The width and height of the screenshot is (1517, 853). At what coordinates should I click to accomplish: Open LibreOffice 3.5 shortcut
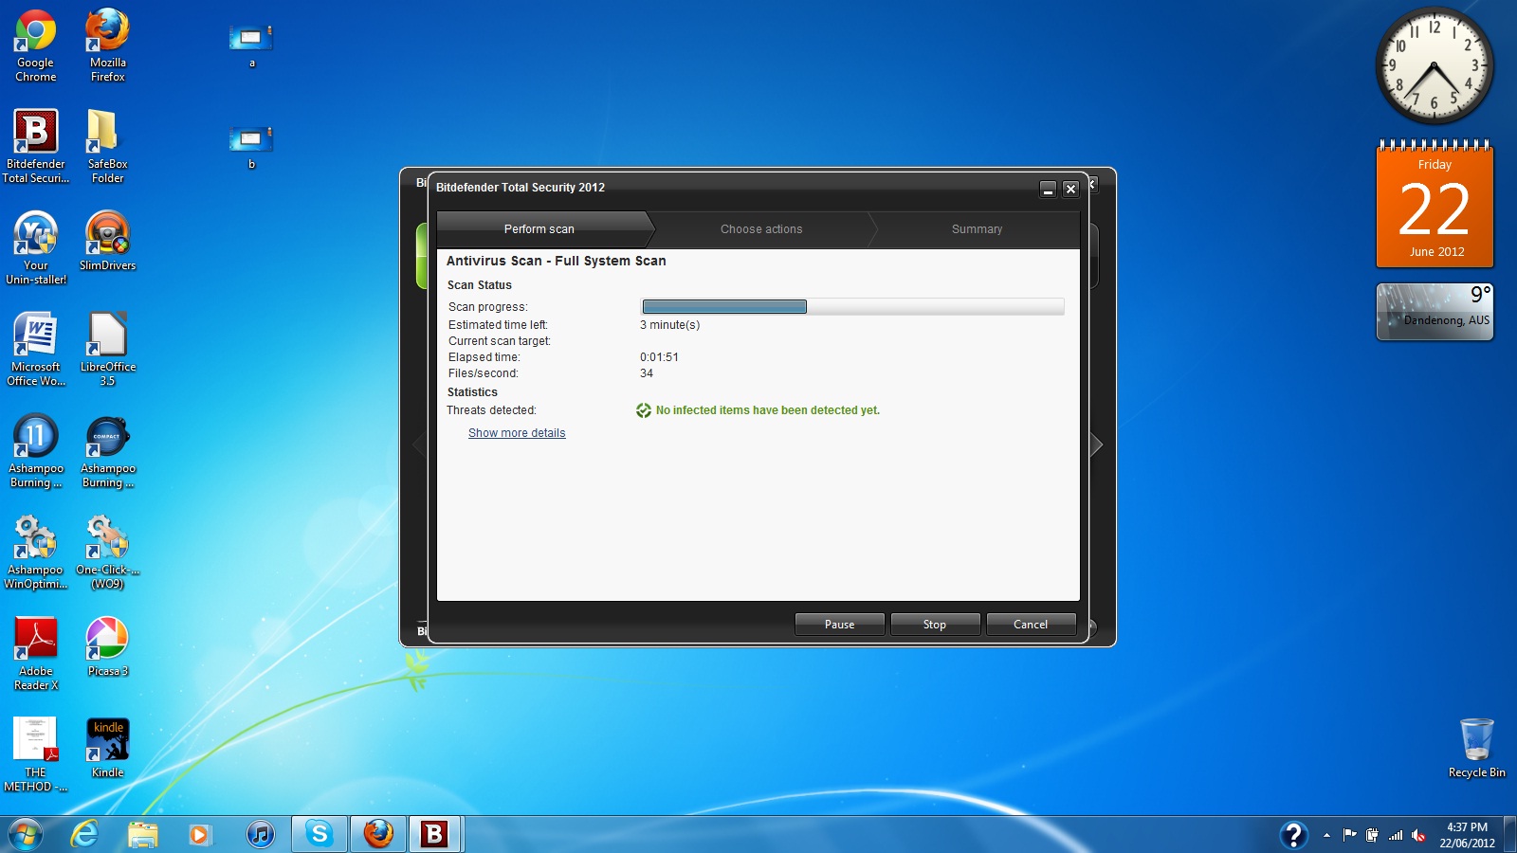[x=107, y=349]
